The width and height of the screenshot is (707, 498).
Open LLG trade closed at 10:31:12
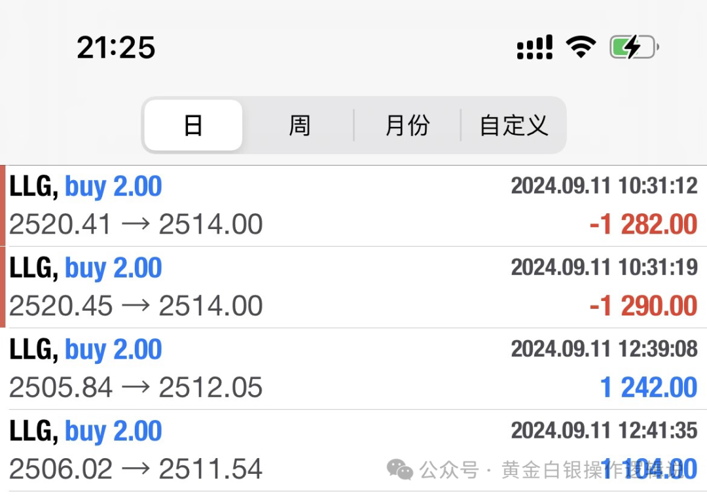(x=353, y=206)
